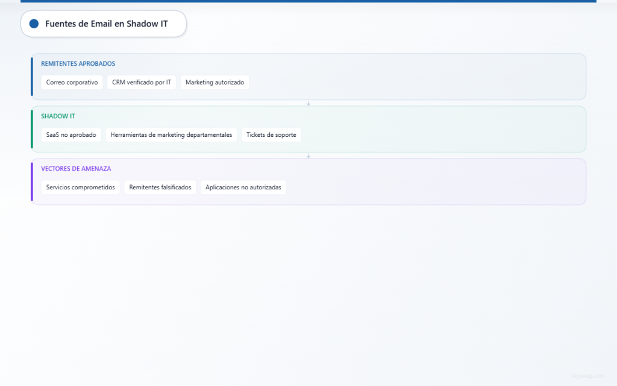Screen dimensions: 617x386
Task: Click the purple accent bar of Vectores de Amenaza
Action: click(x=32, y=182)
